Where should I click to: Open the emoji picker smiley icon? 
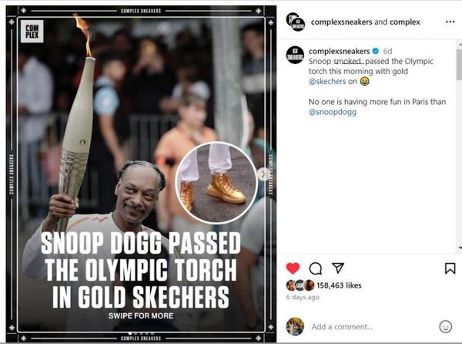coord(445,326)
